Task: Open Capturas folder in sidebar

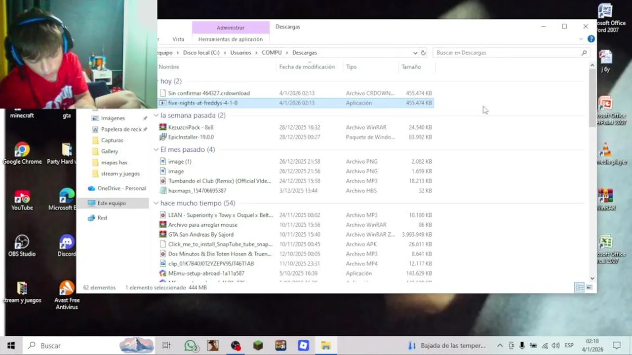Action: click(x=112, y=141)
